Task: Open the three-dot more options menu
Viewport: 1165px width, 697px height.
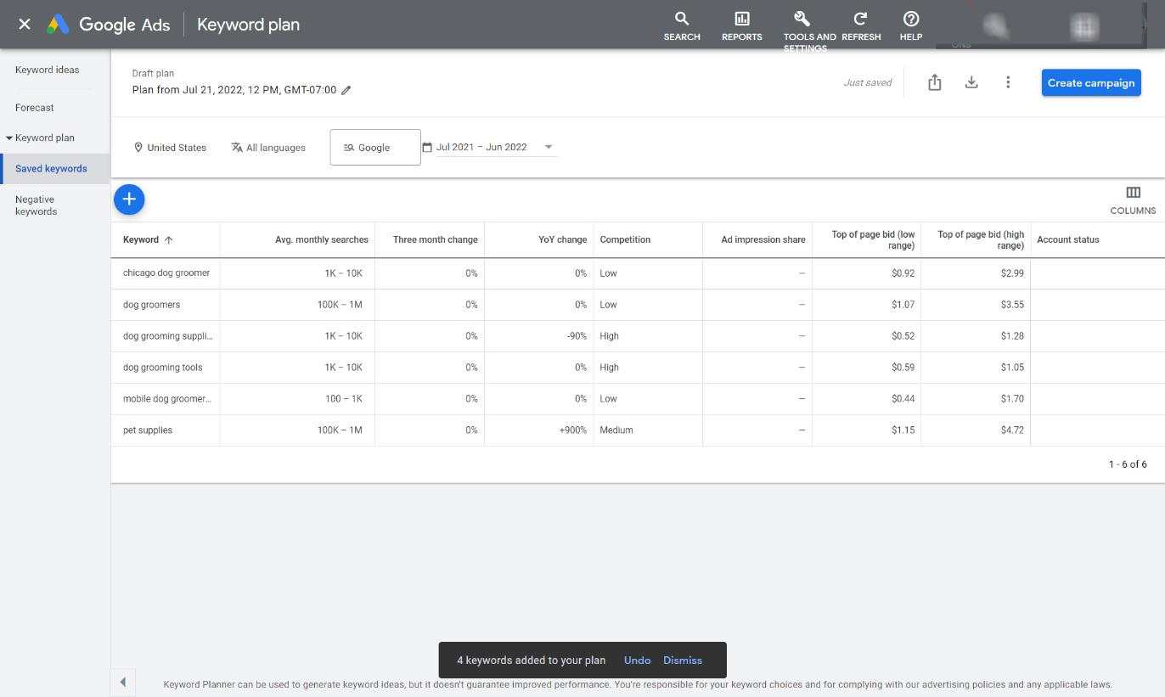Action: coord(1008,82)
